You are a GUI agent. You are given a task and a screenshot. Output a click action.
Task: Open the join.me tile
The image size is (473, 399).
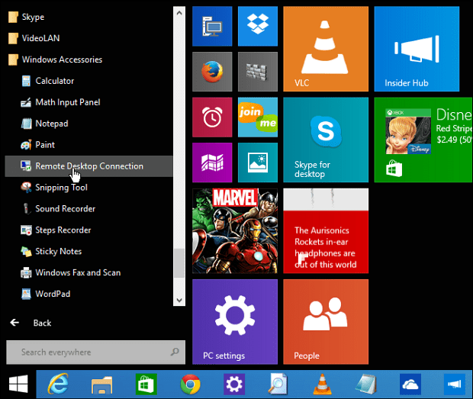click(258, 117)
